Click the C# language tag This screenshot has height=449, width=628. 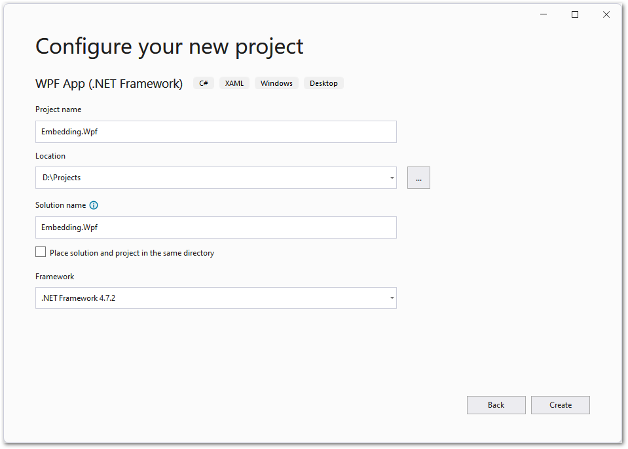(x=203, y=83)
